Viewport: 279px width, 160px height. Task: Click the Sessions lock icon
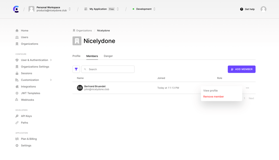tap(17, 73)
